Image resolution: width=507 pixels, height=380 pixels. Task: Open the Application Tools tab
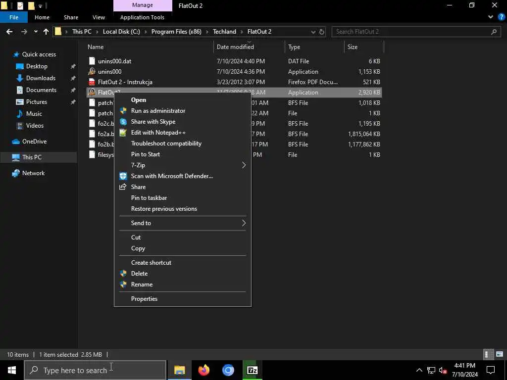click(142, 17)
